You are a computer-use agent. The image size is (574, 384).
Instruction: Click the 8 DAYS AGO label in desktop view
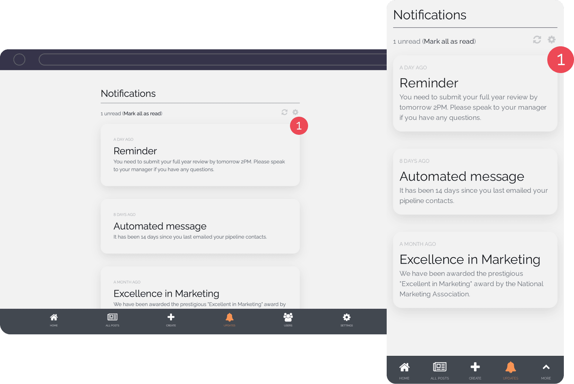125,215
